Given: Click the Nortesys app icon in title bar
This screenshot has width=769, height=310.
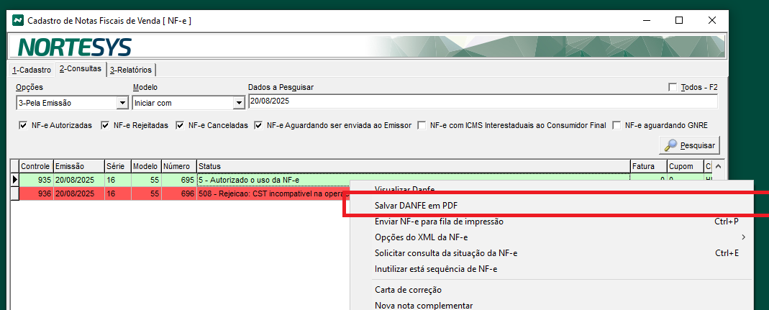Looking at the screenshot, I should click(19, 20).
